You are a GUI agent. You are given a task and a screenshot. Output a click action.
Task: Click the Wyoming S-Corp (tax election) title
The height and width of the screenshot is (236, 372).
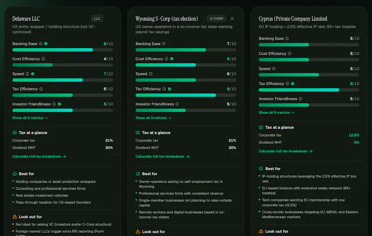click(x=166, y=19)
